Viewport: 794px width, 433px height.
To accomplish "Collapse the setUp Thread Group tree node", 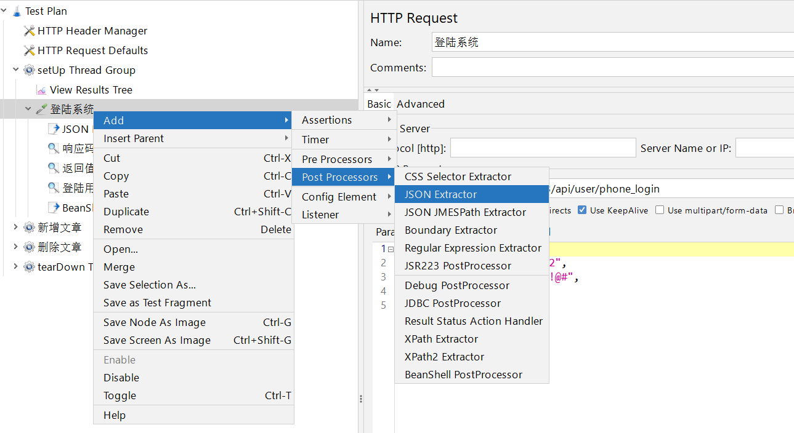I will point(16,70).
